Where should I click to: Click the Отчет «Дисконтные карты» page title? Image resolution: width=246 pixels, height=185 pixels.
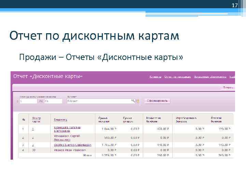point(48,76)
